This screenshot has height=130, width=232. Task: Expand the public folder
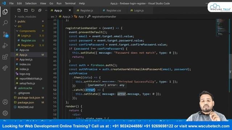[x=29, y=21]
